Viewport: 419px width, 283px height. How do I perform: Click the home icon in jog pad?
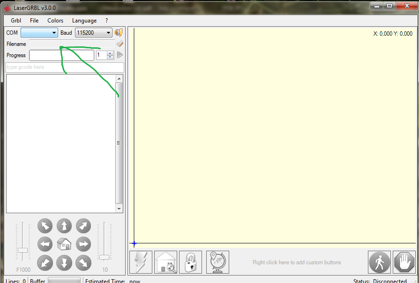coord(64,244)
